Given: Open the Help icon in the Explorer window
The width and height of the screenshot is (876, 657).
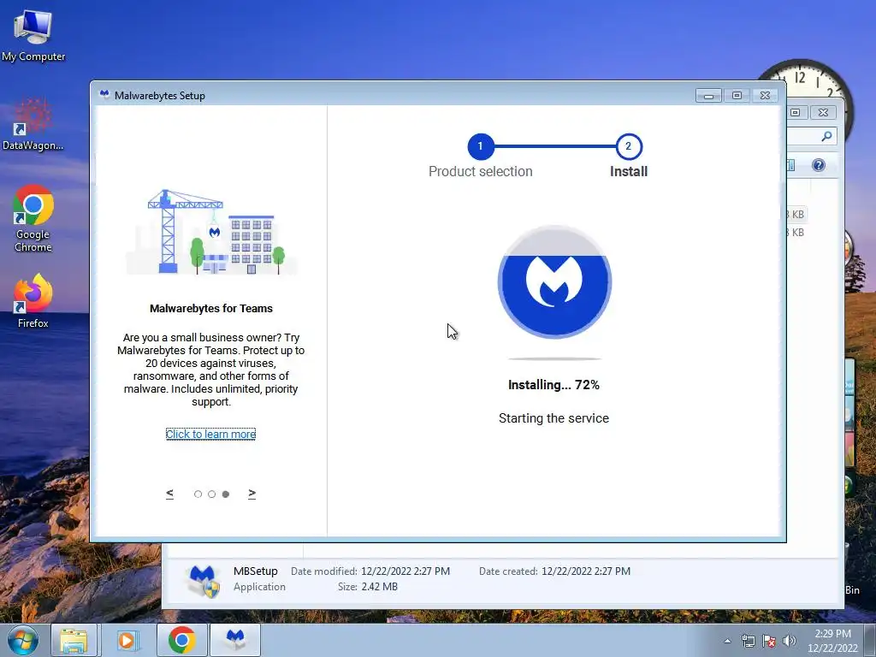Looking at the screenshot, I should click(819, 165).
